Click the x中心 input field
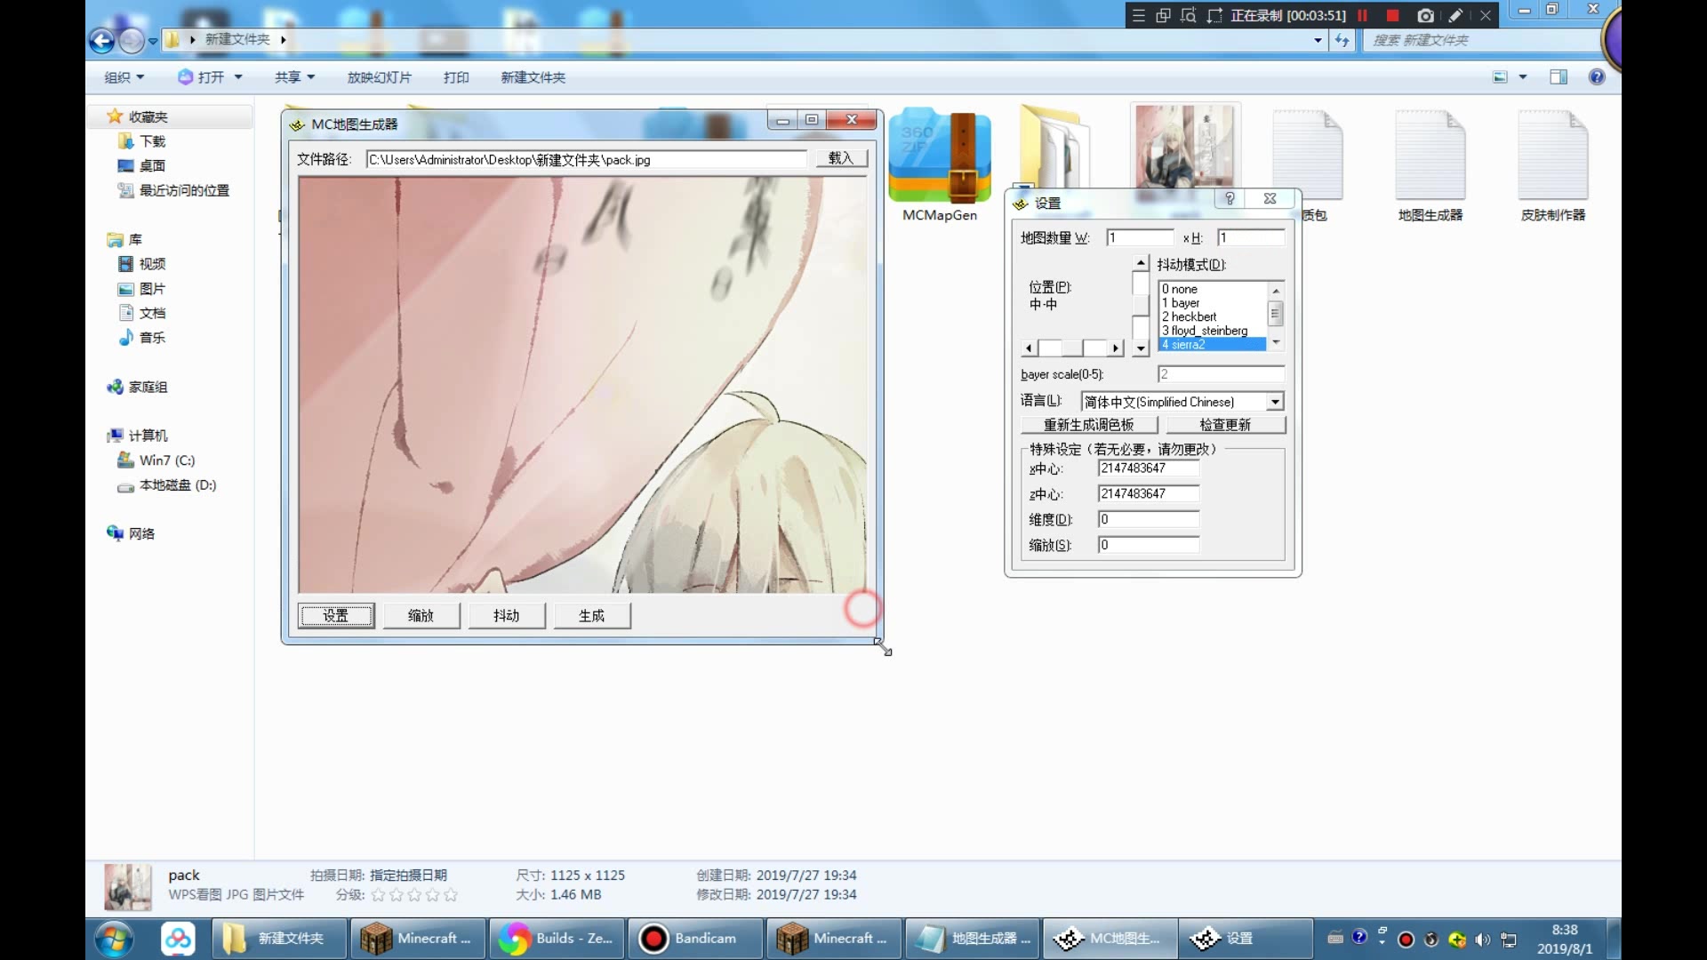 pyautogui.click(x=1149, y=468)
